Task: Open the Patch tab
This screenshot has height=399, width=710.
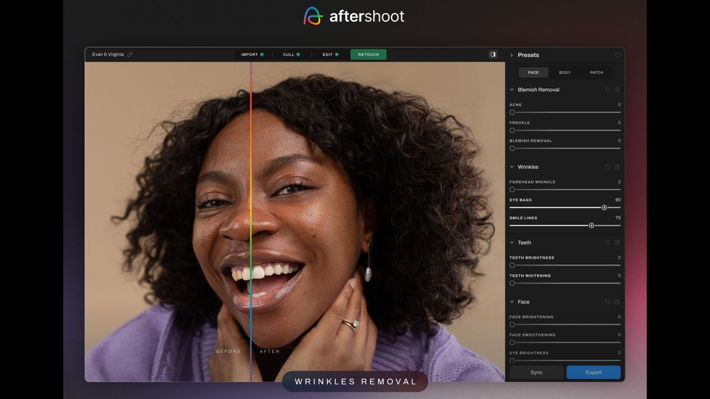Action: tap(596, 72)
